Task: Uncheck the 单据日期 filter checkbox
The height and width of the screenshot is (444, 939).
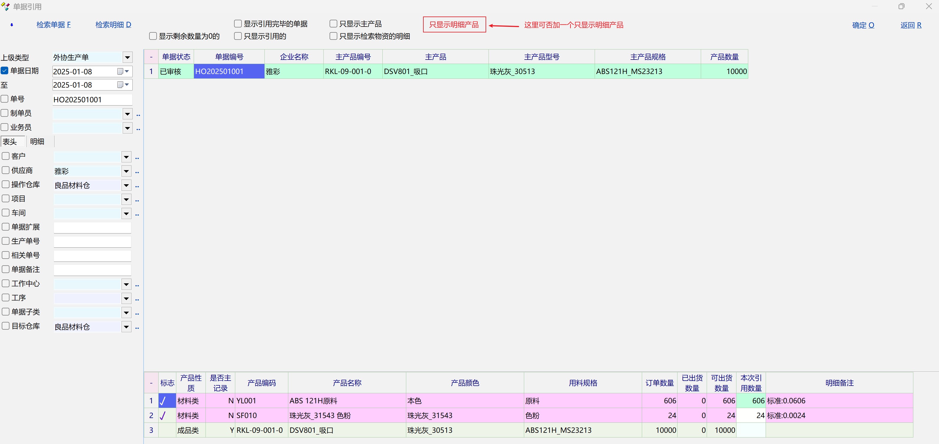Action: click(x=5, y=71)
